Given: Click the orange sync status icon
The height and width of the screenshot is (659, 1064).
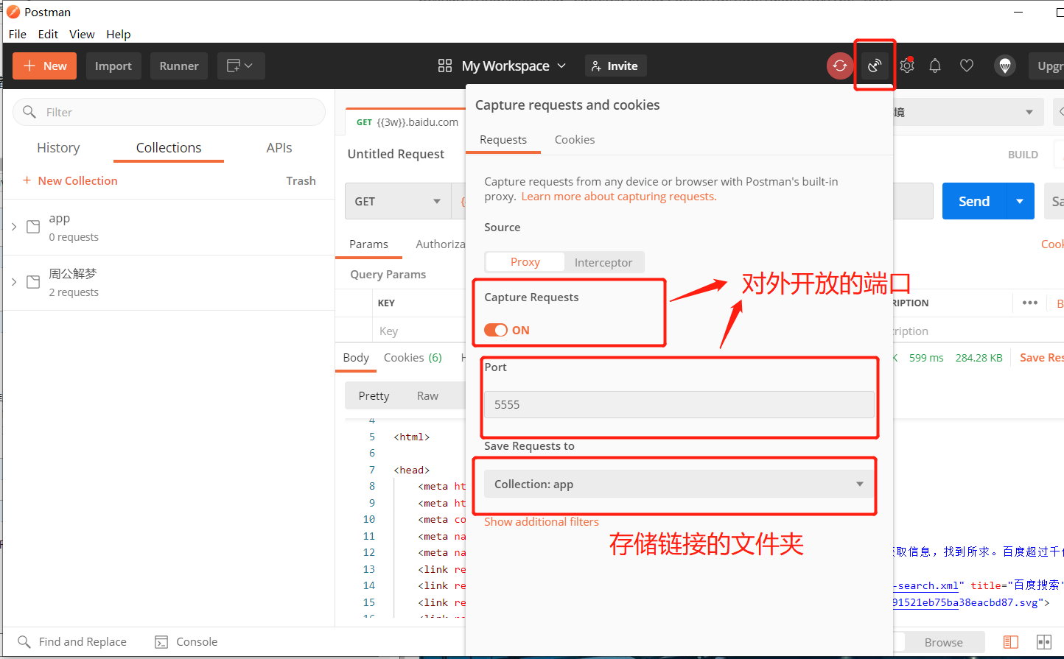Looking at the screenshot, I should pos(839,66).
